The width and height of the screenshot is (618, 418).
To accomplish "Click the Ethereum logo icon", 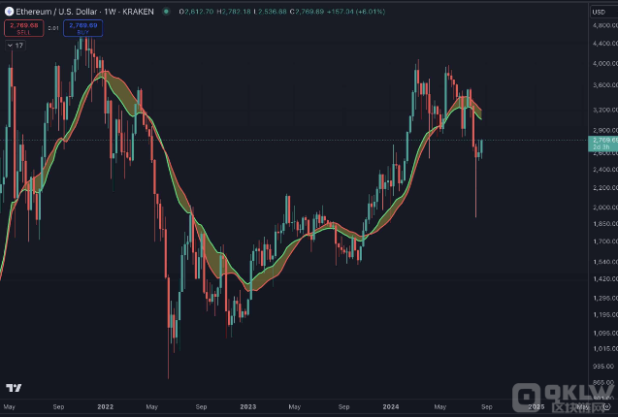I will pyautogui.click(x=9, y=12).
